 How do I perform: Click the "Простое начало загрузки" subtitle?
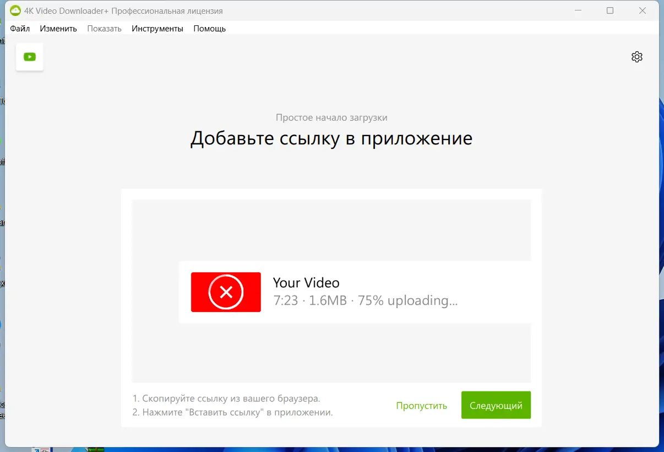(331, 117)
